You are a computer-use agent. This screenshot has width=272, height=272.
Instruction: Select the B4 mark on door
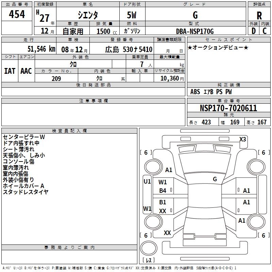tap(163, 191)
